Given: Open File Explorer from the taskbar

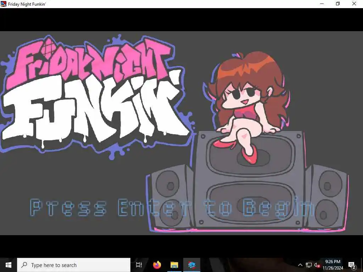Looking at the screenshot, I should click(x=174, y=265).
